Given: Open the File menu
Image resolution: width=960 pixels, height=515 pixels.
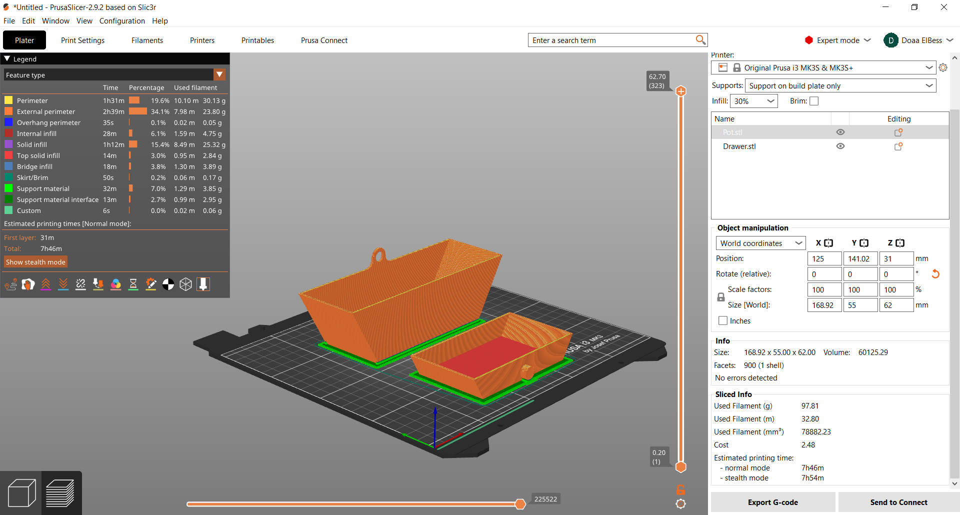Looking at the screenshot, I should 9,20.
